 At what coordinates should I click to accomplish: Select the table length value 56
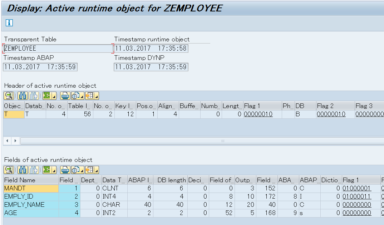[80, 114]
